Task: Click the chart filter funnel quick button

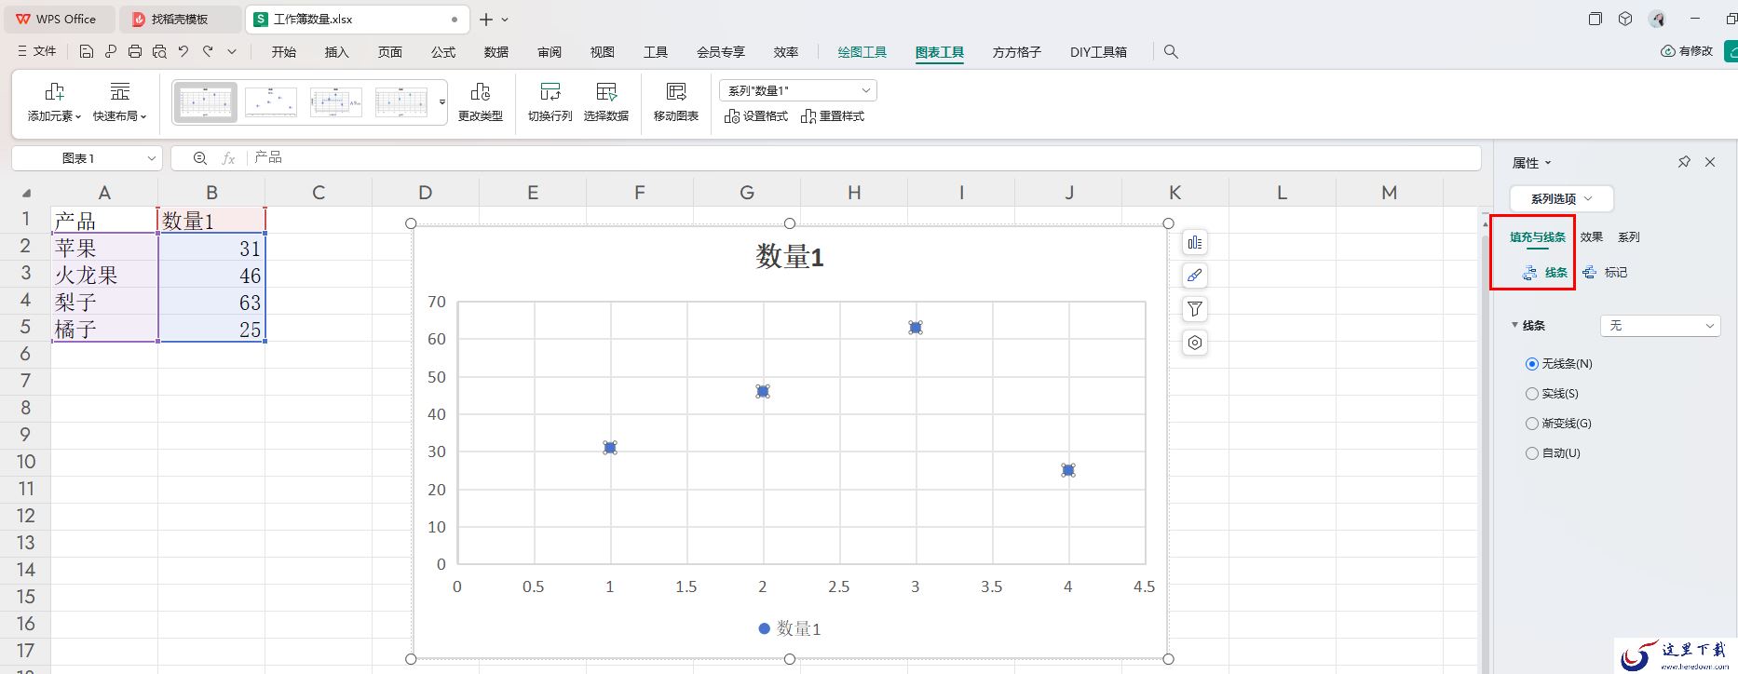Action: coord(1195,309)
